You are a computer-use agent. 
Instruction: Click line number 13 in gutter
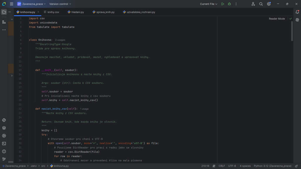[20, 70]
